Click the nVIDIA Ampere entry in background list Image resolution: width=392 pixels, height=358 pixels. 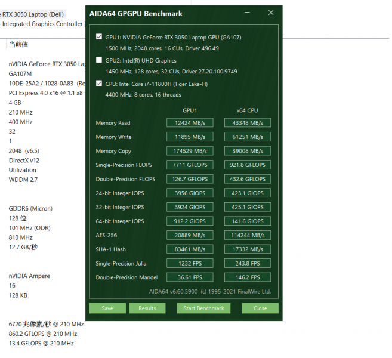tap(30, 276)
